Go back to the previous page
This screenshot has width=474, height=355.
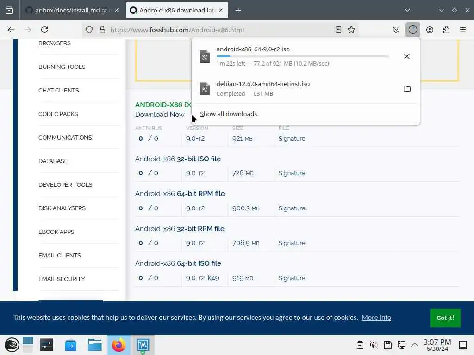click(11, 30)
